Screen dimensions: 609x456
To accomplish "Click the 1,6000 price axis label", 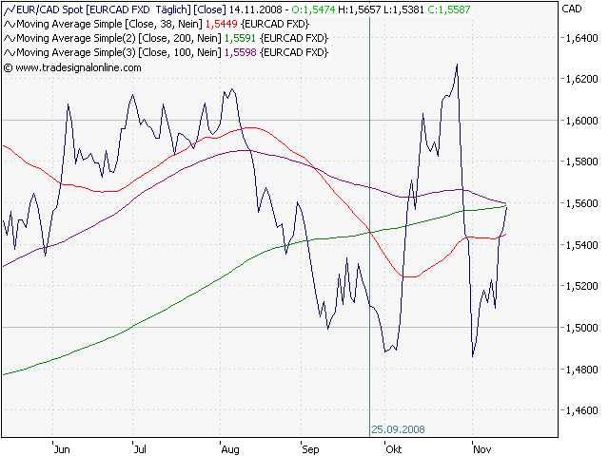I will (x=581, y=121).
